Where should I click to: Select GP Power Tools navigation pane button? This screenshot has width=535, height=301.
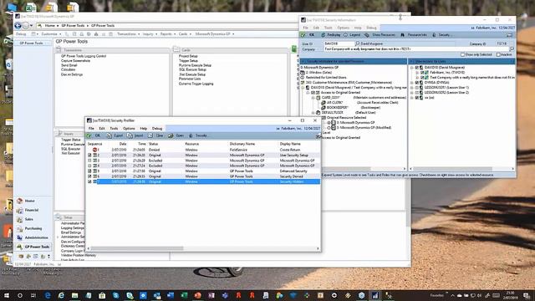point(33,247)
